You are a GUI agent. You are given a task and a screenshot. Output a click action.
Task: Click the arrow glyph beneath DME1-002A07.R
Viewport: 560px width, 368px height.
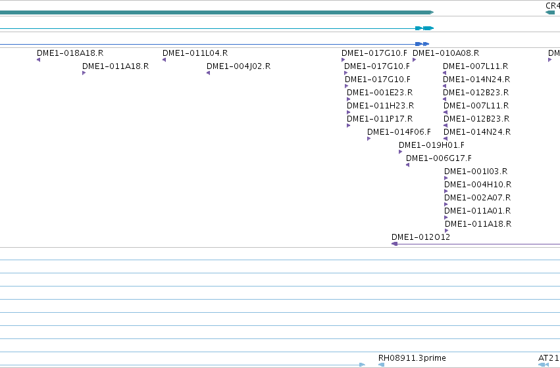click(x=445, y=204)
